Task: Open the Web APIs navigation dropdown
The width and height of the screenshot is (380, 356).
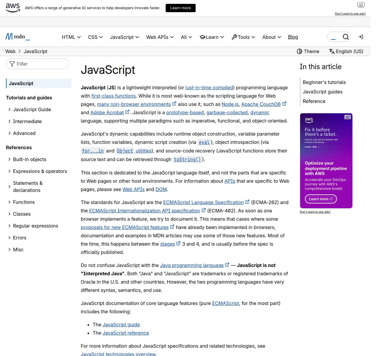Action: click(x=160, y=37)
